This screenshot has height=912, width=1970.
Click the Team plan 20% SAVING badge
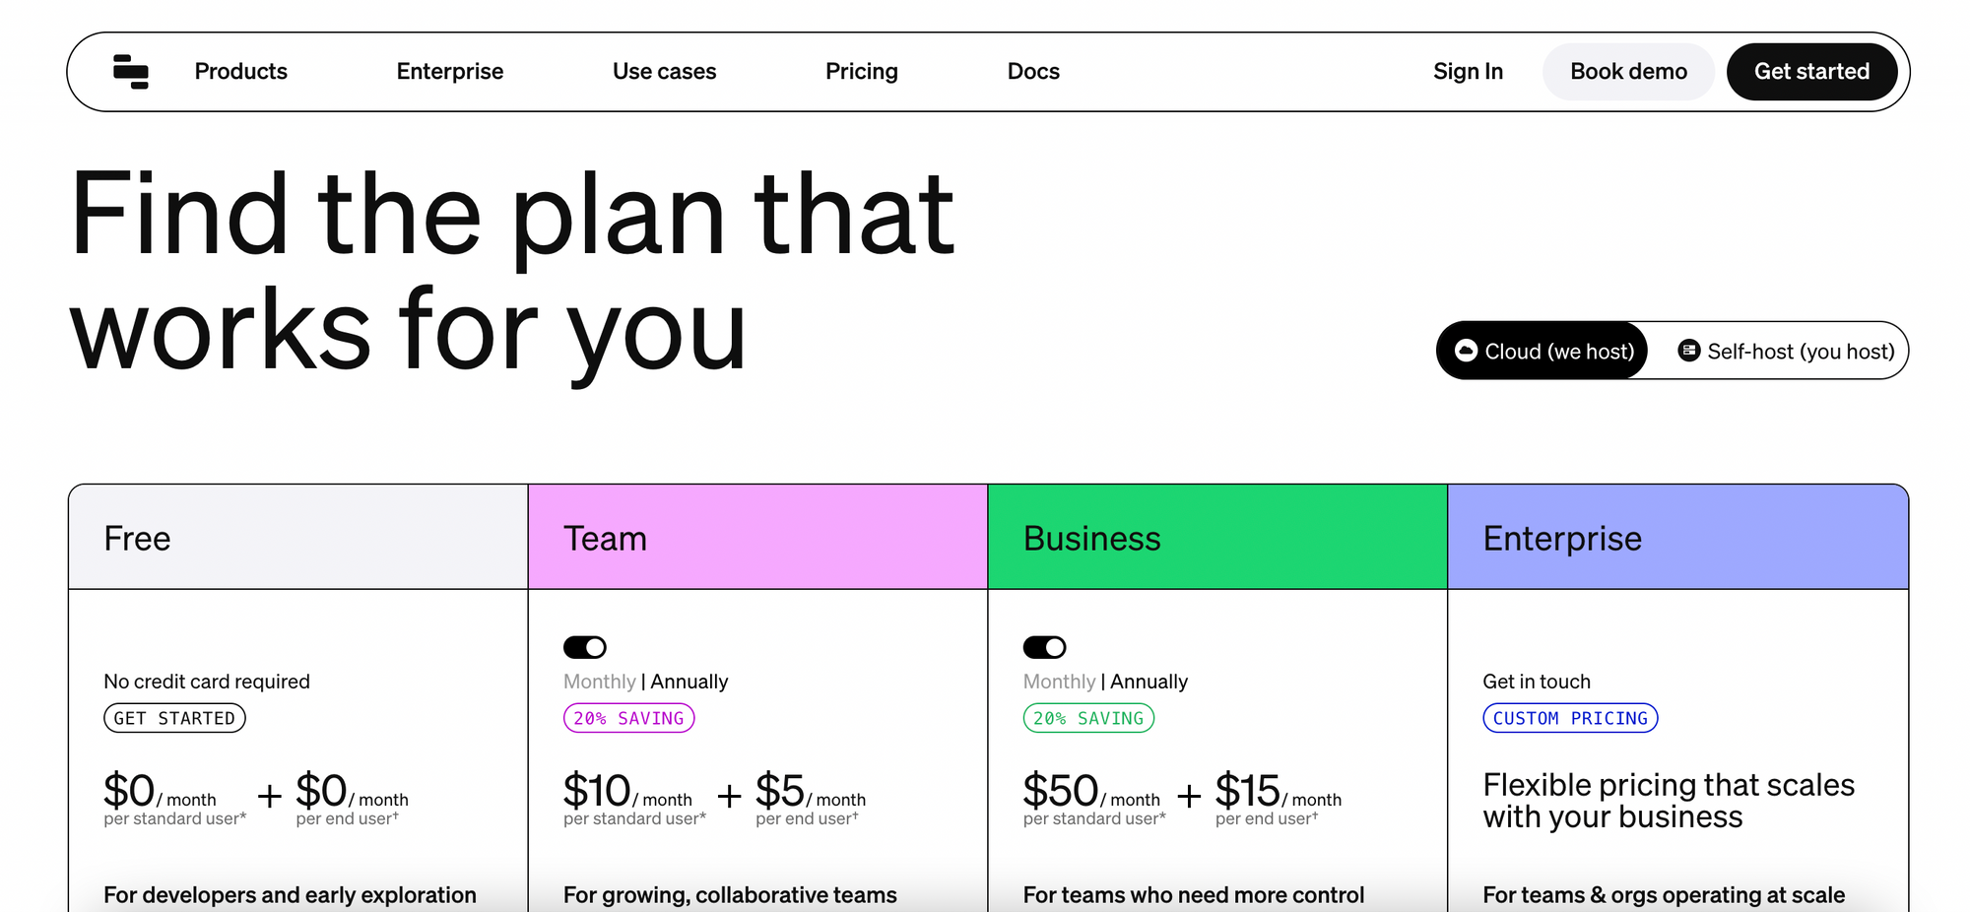(x=628, y=718)
